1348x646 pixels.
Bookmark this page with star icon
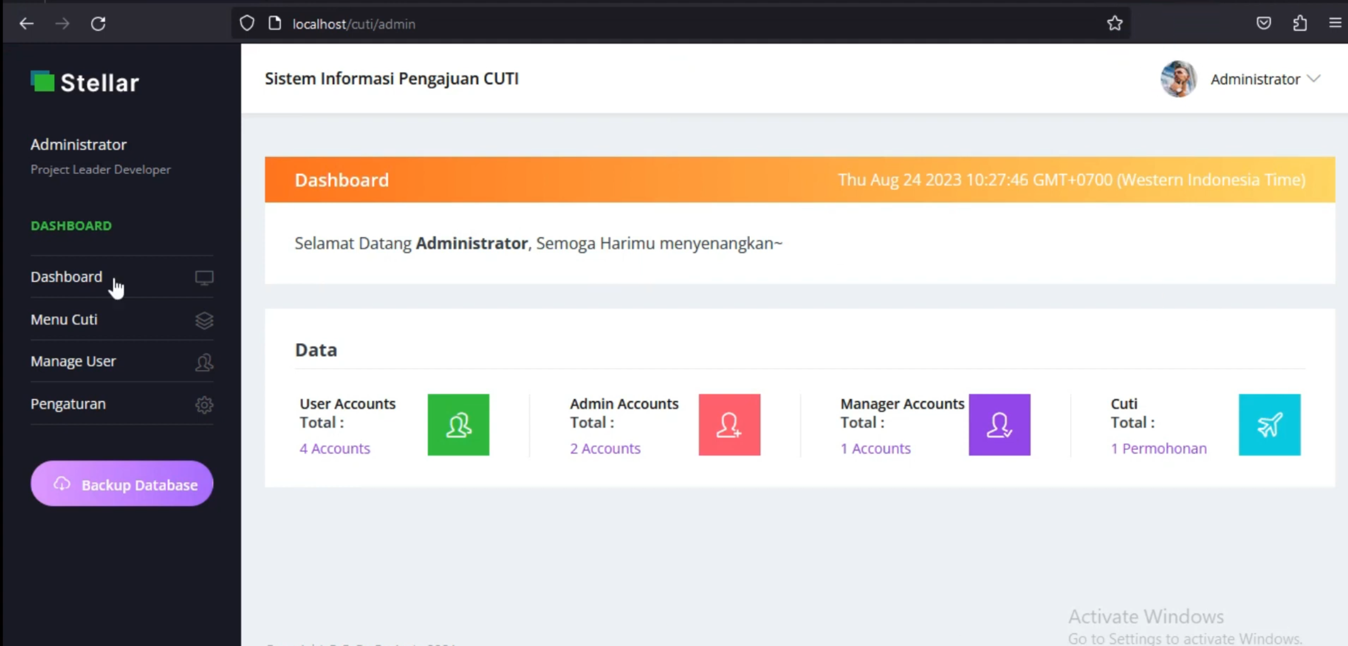(1115, 23)
